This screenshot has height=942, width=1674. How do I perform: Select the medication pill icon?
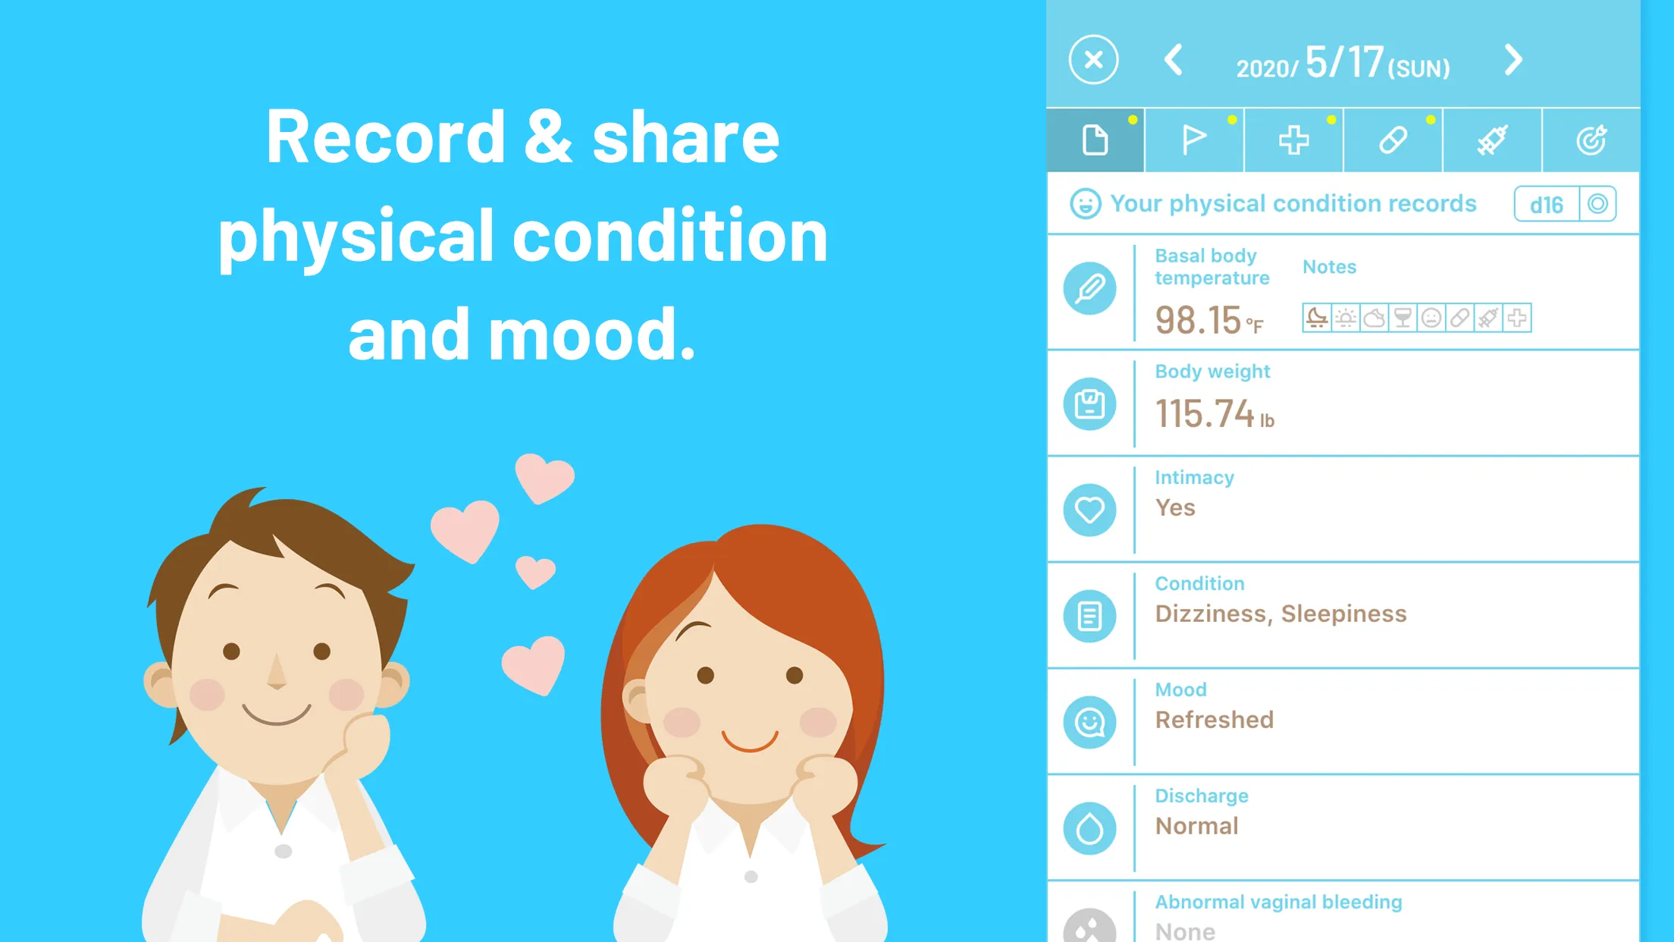click(x=1392, y=140)
